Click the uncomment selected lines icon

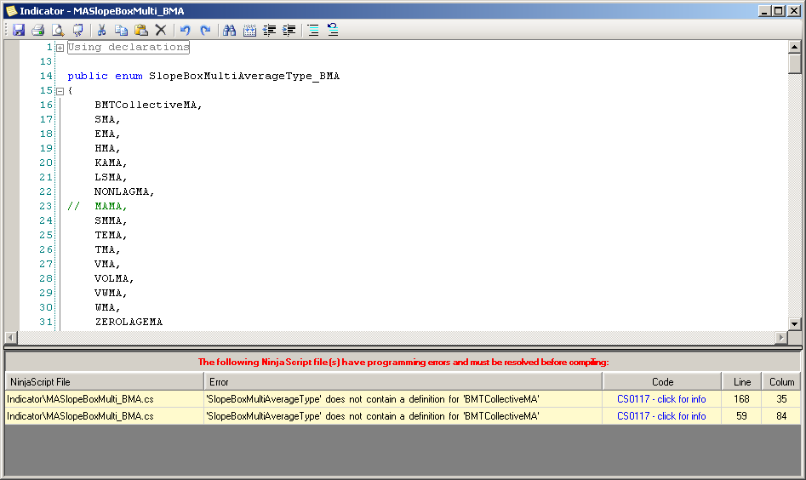(333, 31)
